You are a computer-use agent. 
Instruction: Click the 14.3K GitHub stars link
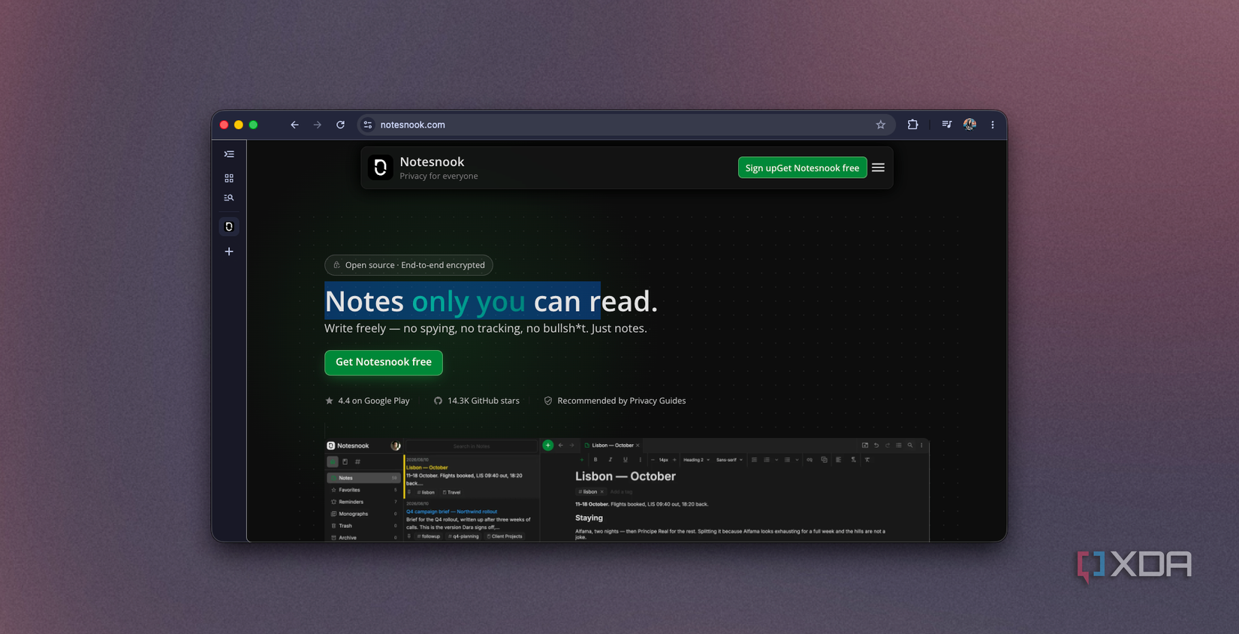point(477,400)
